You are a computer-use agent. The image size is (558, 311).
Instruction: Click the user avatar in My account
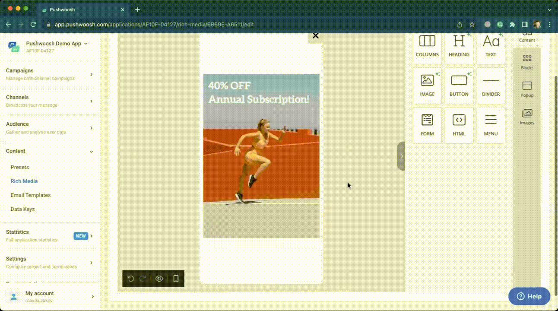coord(14,296)
